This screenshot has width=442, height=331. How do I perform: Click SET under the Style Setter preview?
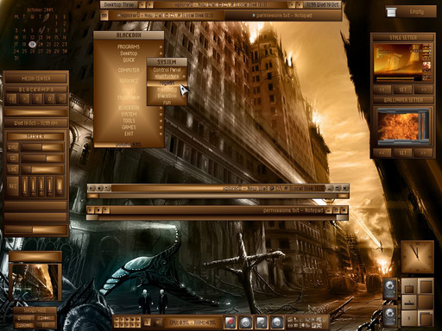[x=403, y=90]
